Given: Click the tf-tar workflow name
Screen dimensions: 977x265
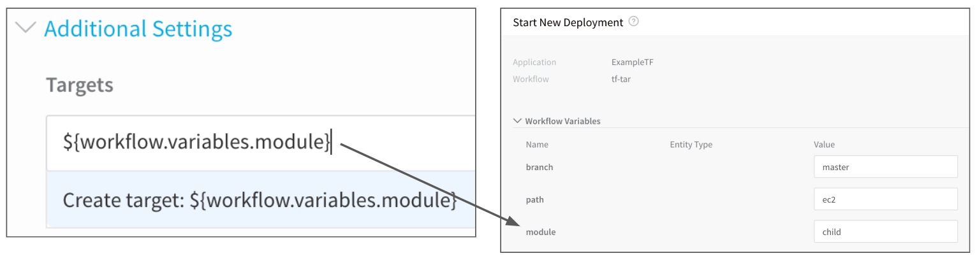Looking at the screenshot, I should point(621,80).
